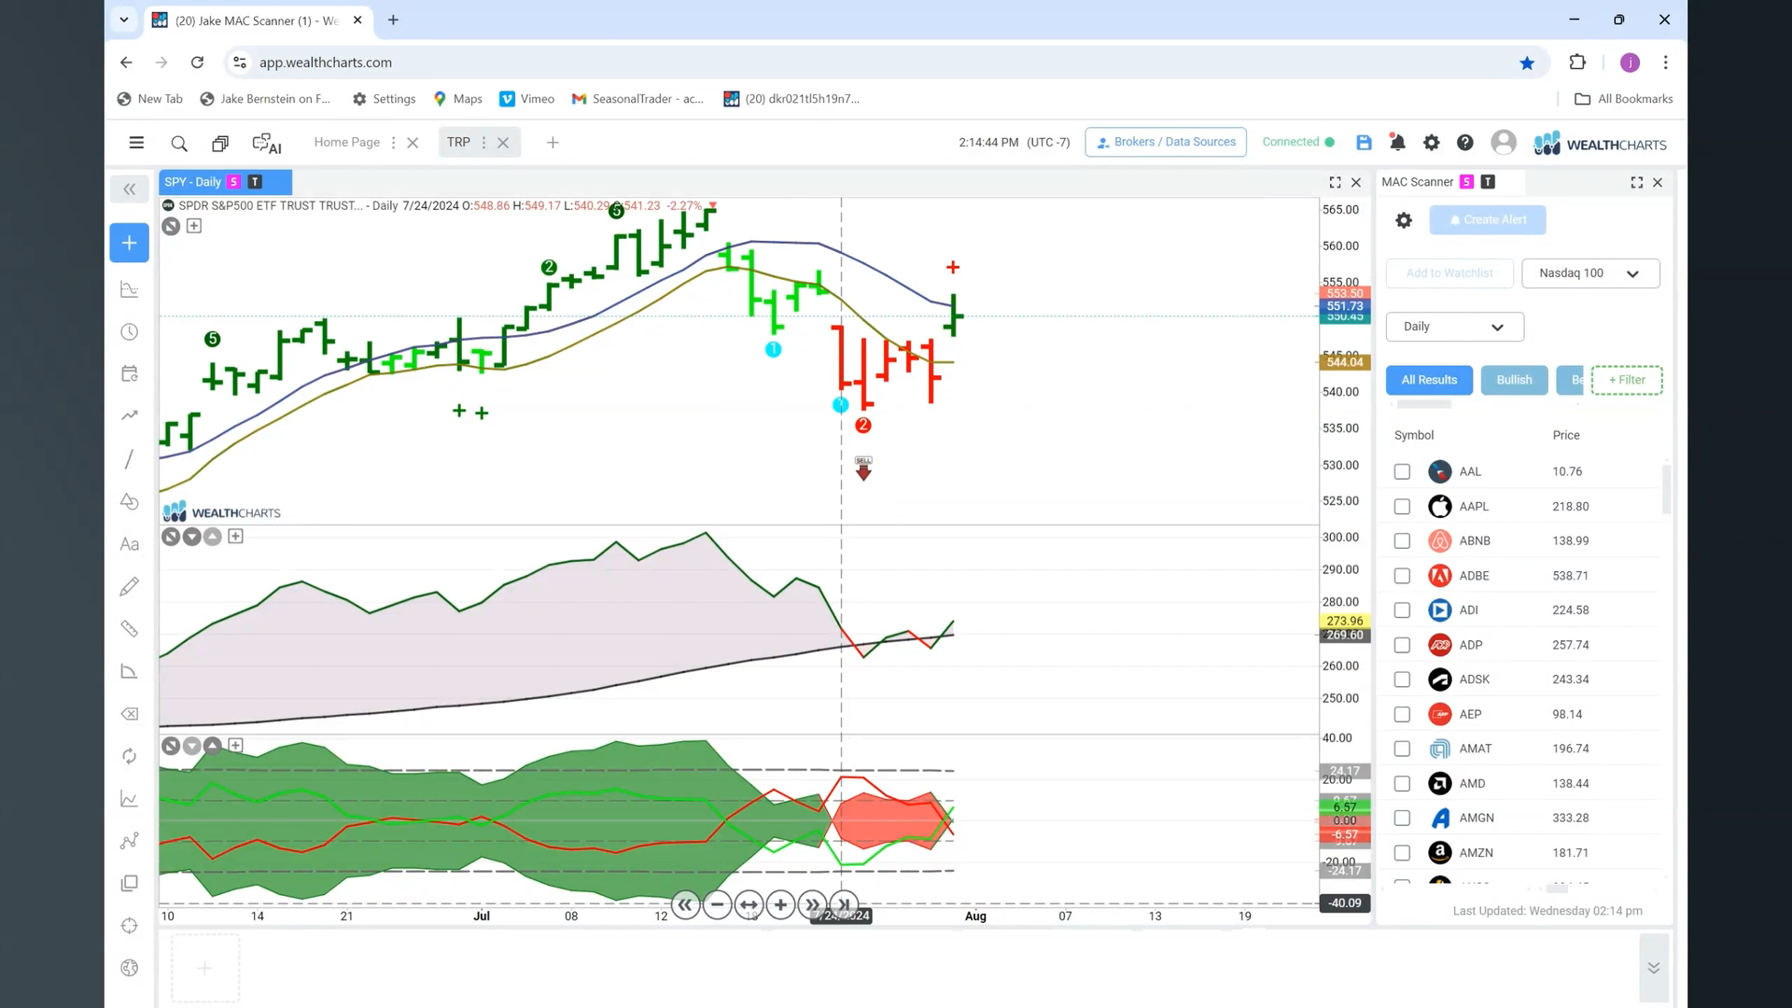Open All Bookmarks folder
This screenshot has height=1008, width=1792.
1623,99
